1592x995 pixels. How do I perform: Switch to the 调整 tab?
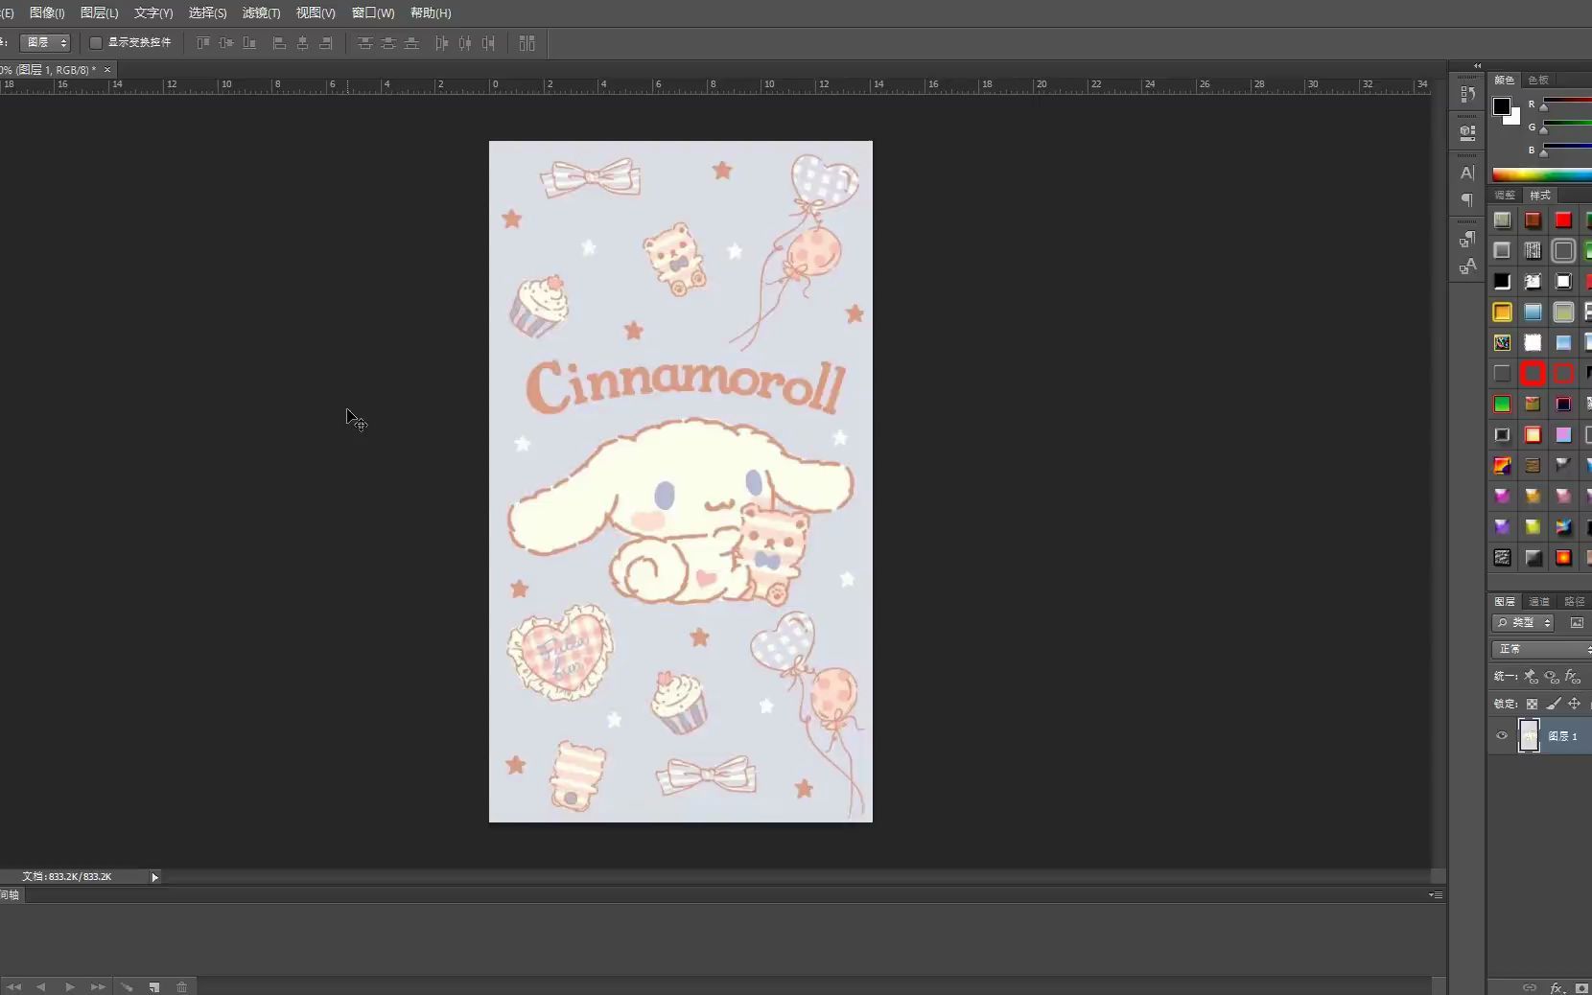[1505, 195]
